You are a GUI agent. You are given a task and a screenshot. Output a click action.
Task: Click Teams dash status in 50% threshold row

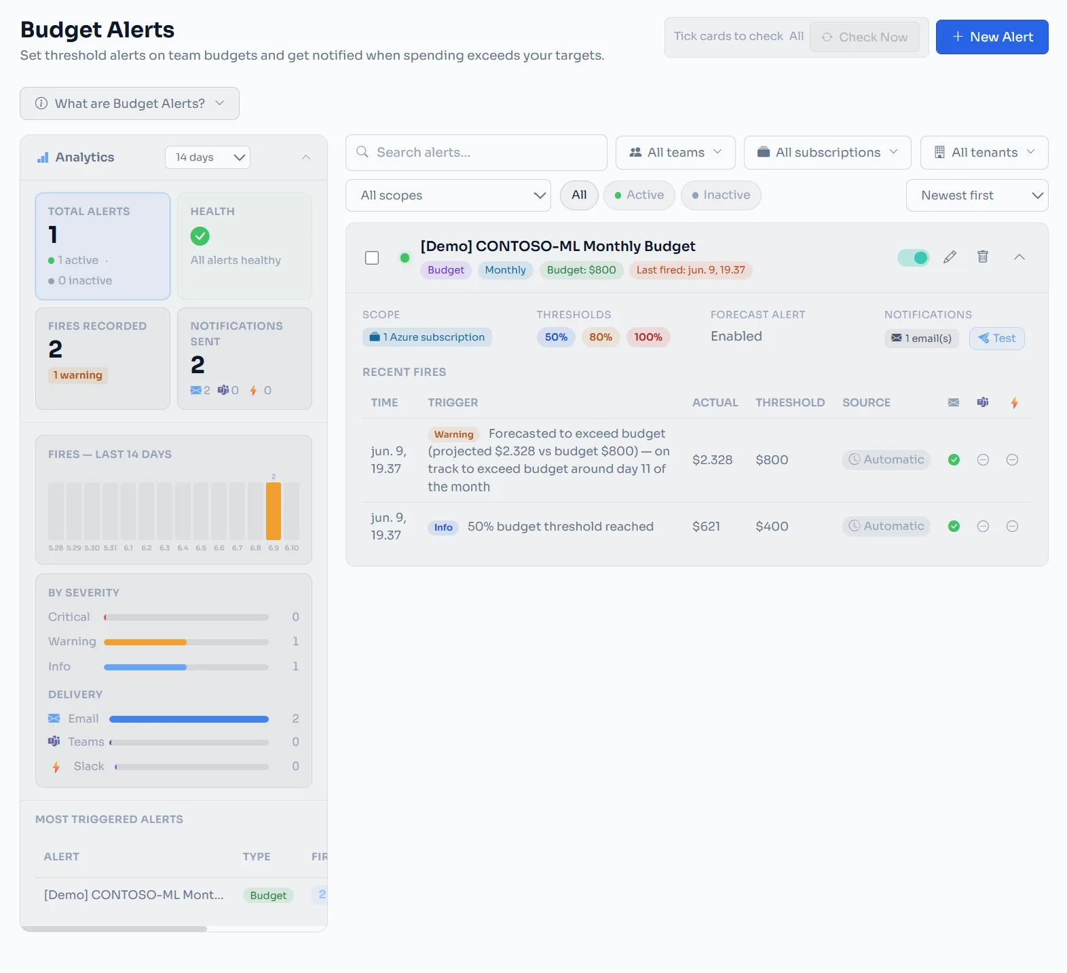pos(983,527)
